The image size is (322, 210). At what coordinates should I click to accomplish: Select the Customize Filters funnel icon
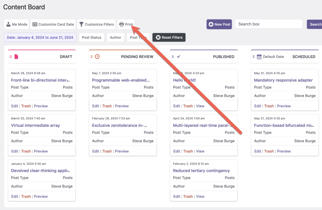[82, 24]
